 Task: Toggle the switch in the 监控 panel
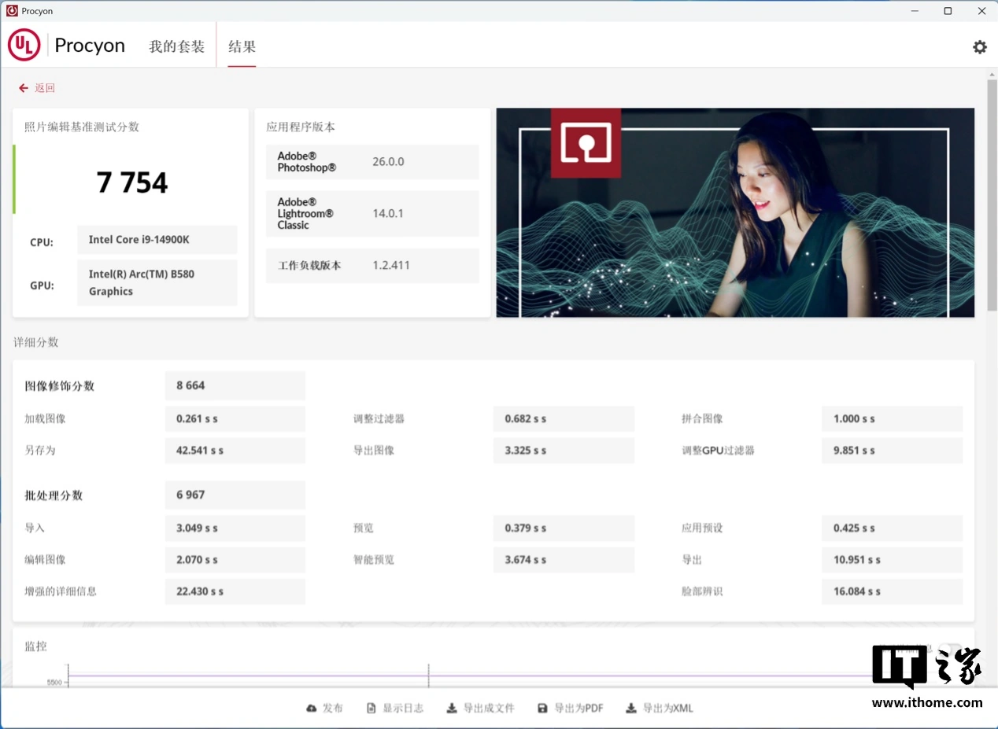(x=951, y=650)
